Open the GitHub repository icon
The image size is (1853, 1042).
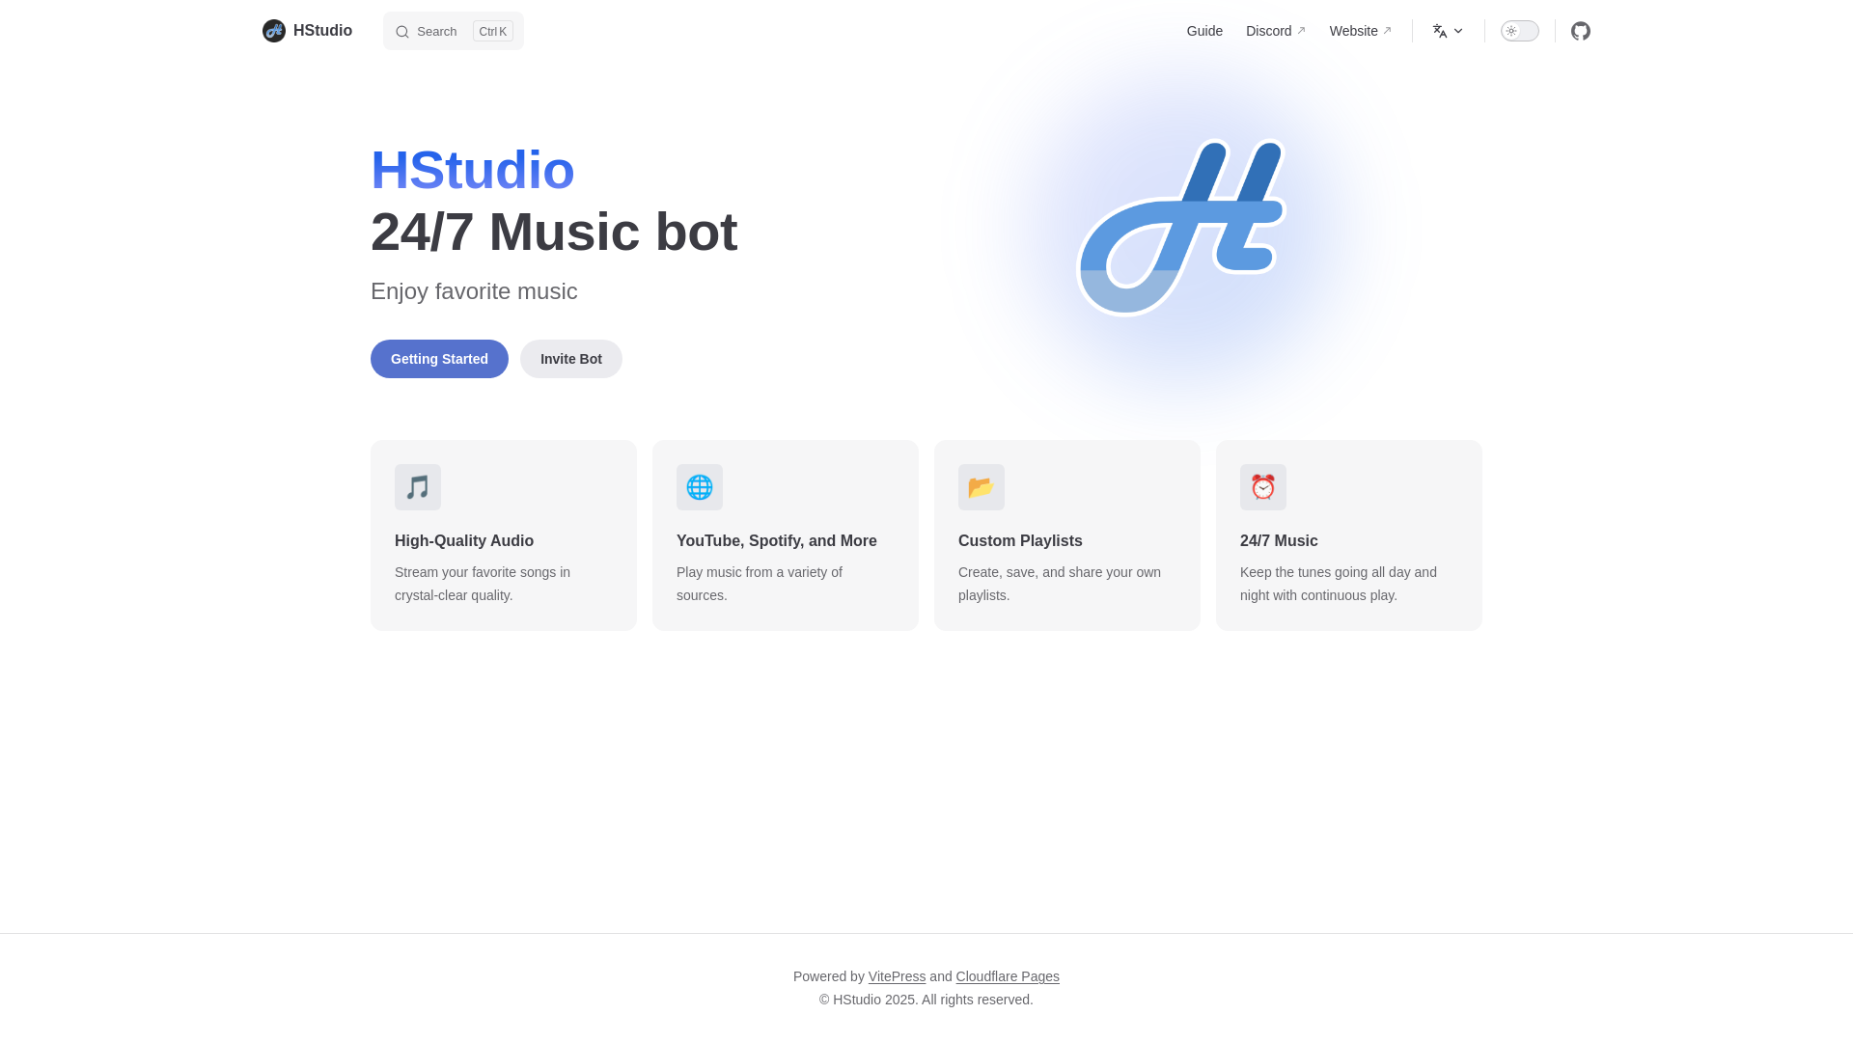point(1581,31)
